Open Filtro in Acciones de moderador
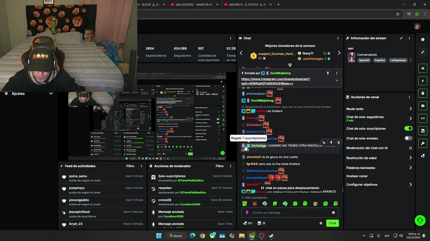The height and width of the screenshot is (241, 430). pyautogui.click(x=220, y=166)
